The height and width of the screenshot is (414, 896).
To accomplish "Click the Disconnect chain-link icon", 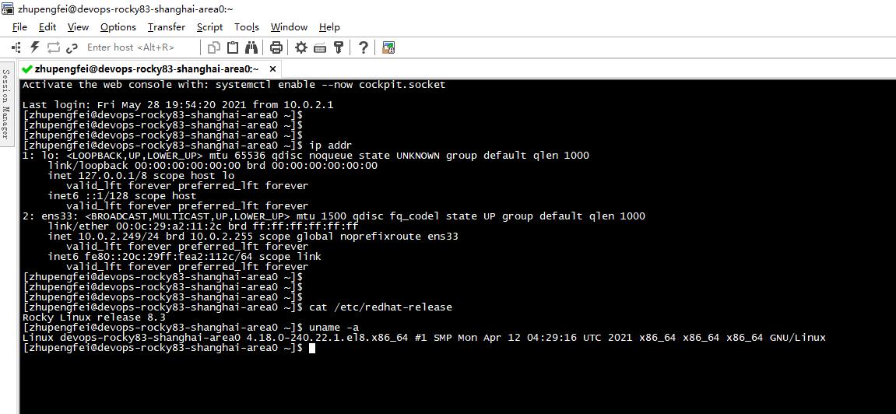I will (72, 47).
